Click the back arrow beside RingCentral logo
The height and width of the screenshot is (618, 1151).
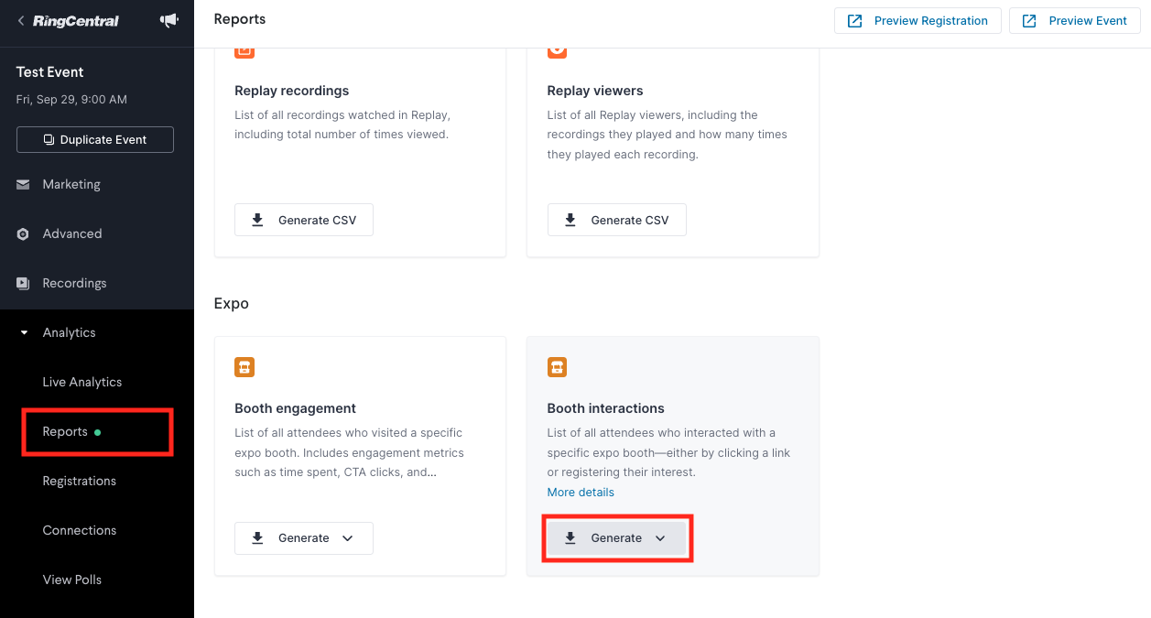tap(21, 20)
